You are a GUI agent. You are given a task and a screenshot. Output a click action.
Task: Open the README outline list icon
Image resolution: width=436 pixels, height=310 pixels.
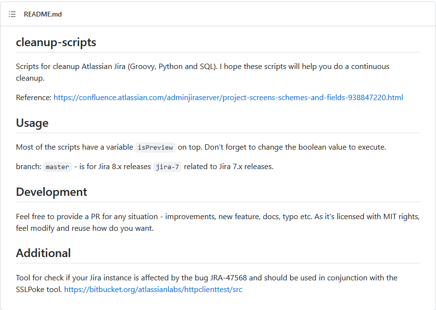(x=12, y=14)
